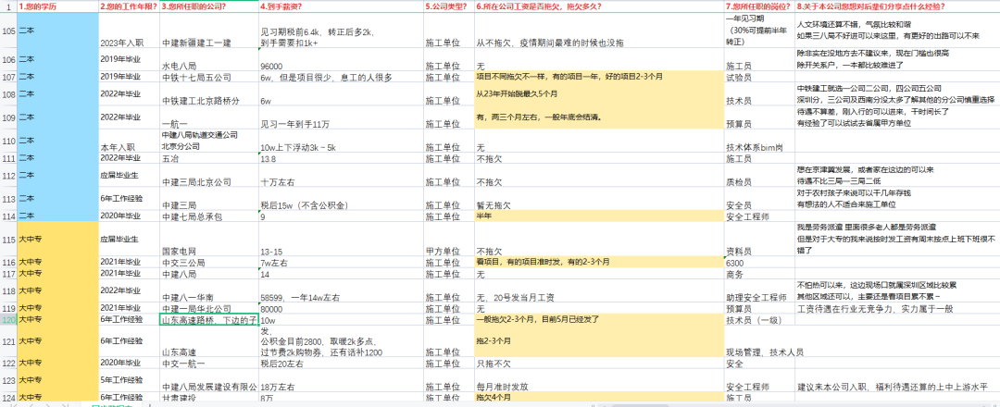The height and width of the screenshot is (407, 1000).
Task: Select cell '工资待遇在行业无竞争力，实力属于一般'
Action: pyautogui.click(x=896, y=308)
